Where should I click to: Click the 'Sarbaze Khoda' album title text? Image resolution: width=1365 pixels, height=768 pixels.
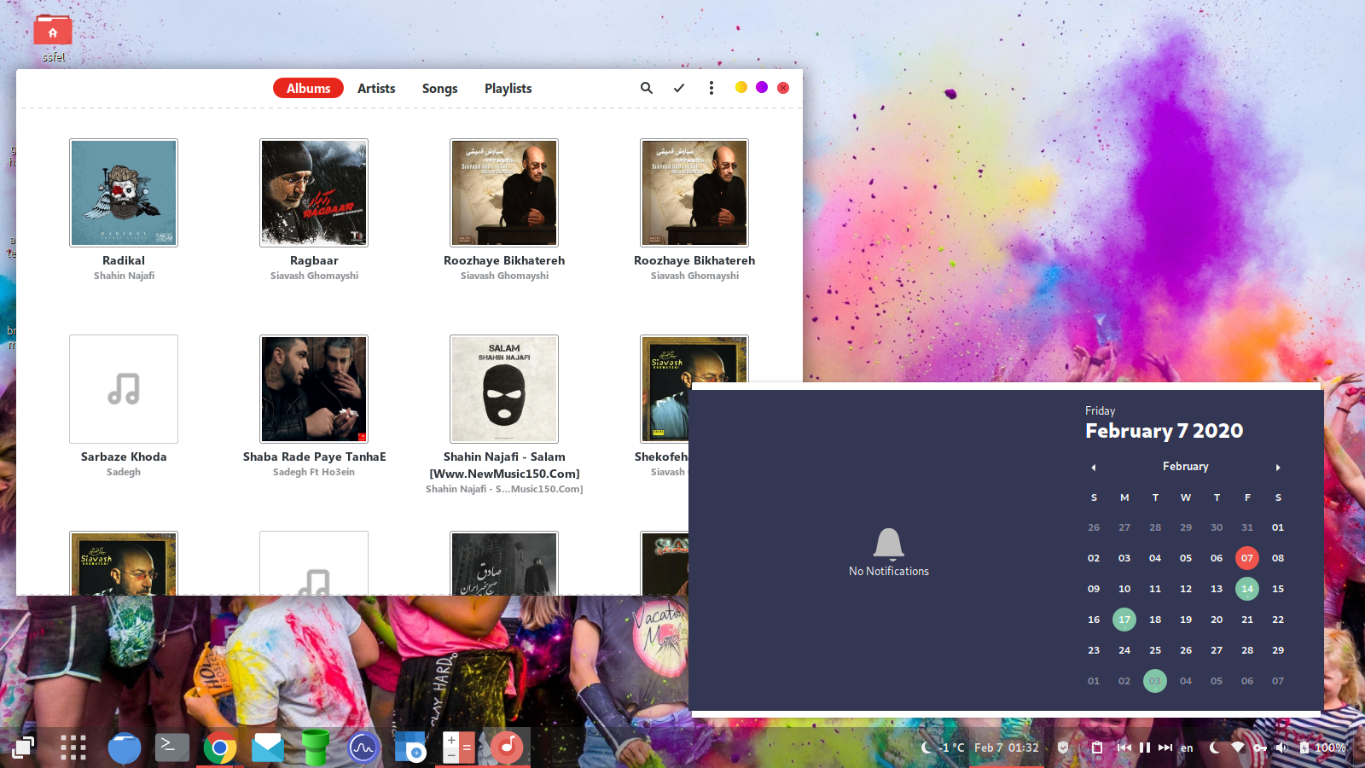[124, 457]
